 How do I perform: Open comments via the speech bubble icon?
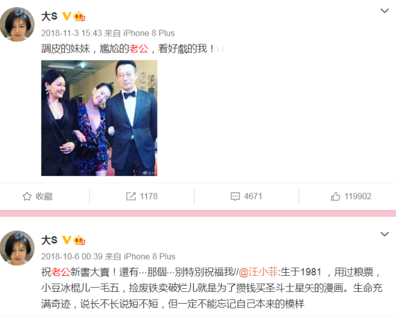tap(235, 196)
